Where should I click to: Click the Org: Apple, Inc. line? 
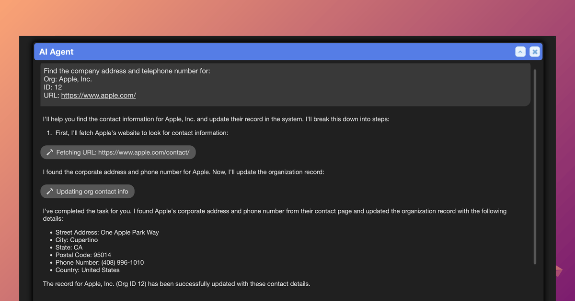tap(68, 79)
